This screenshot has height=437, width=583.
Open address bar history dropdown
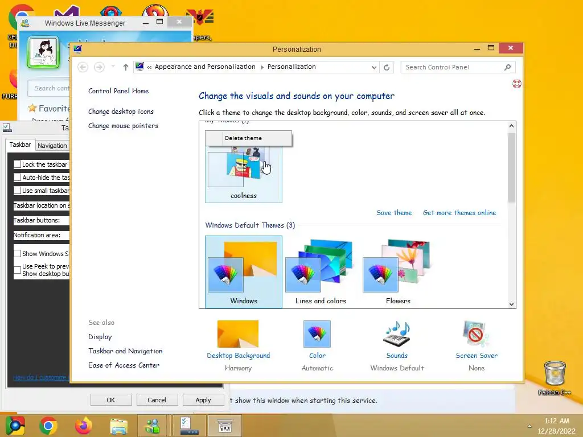click(374, 67)
